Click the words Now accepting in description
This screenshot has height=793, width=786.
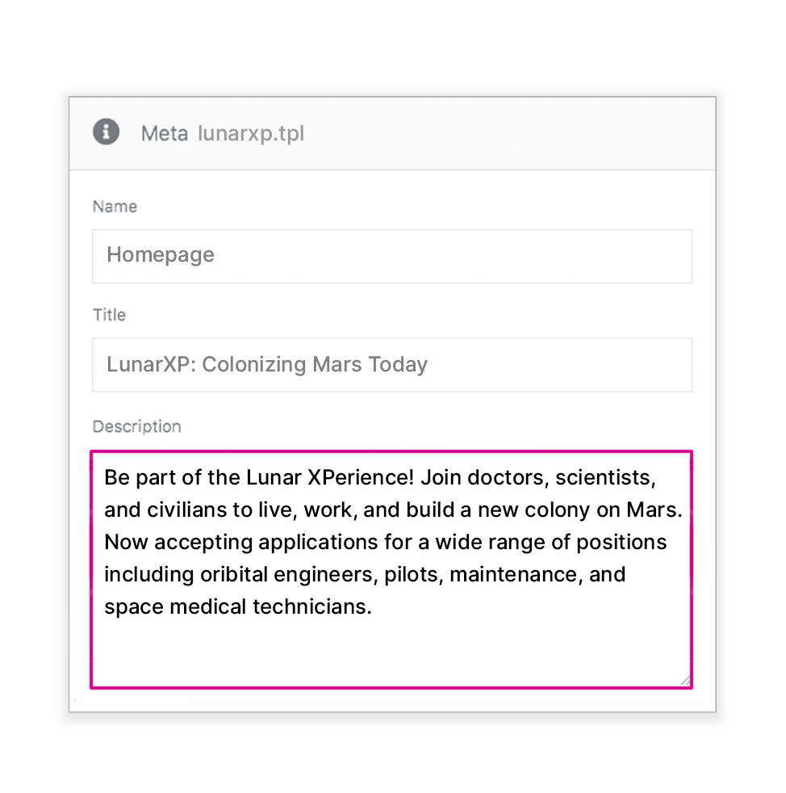point(178,543)
